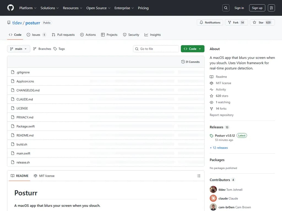Click the notifications bell icon

(202, 22)
